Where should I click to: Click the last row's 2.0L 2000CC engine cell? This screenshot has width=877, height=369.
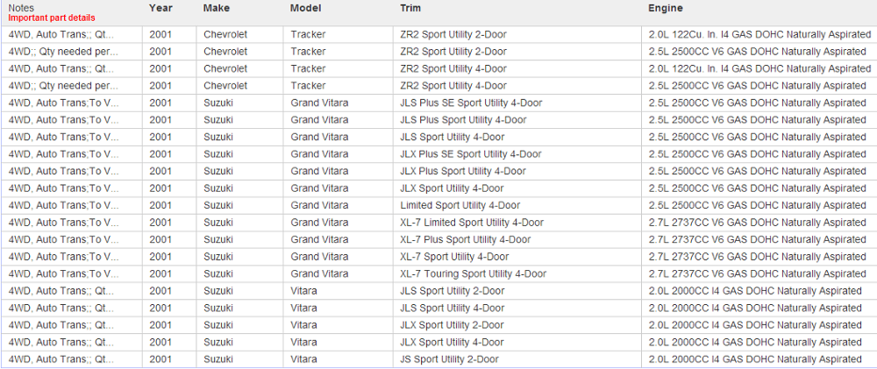pos(755,359)
